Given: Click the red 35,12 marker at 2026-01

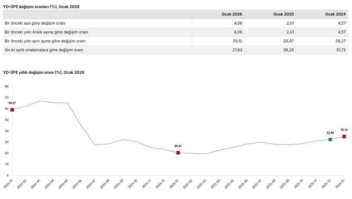Looking at the screenshot, I should click(x=344, y=136).
